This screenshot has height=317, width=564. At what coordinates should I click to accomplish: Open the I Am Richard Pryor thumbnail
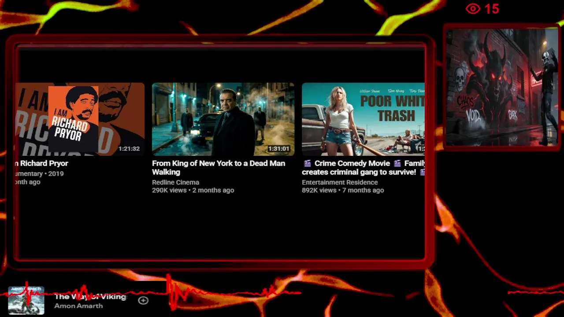80,119
